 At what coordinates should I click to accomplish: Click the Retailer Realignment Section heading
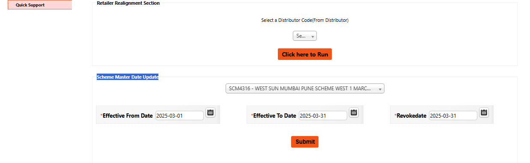pos(128,3)
